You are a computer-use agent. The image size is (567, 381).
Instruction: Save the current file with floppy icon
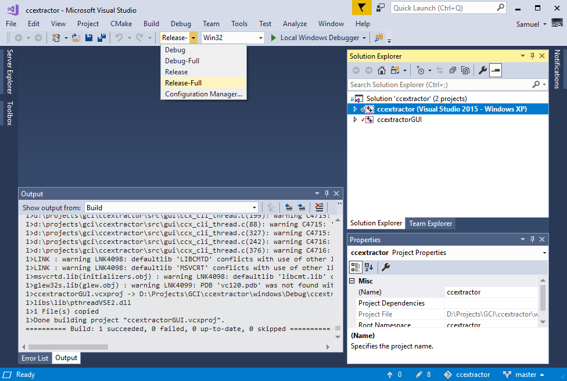pyautogui.click(x=88, y=38)
